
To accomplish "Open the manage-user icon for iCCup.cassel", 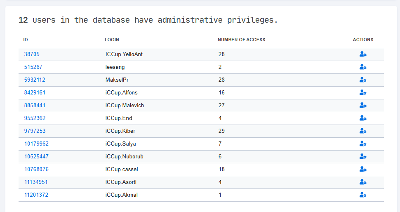I will point(363,169).
